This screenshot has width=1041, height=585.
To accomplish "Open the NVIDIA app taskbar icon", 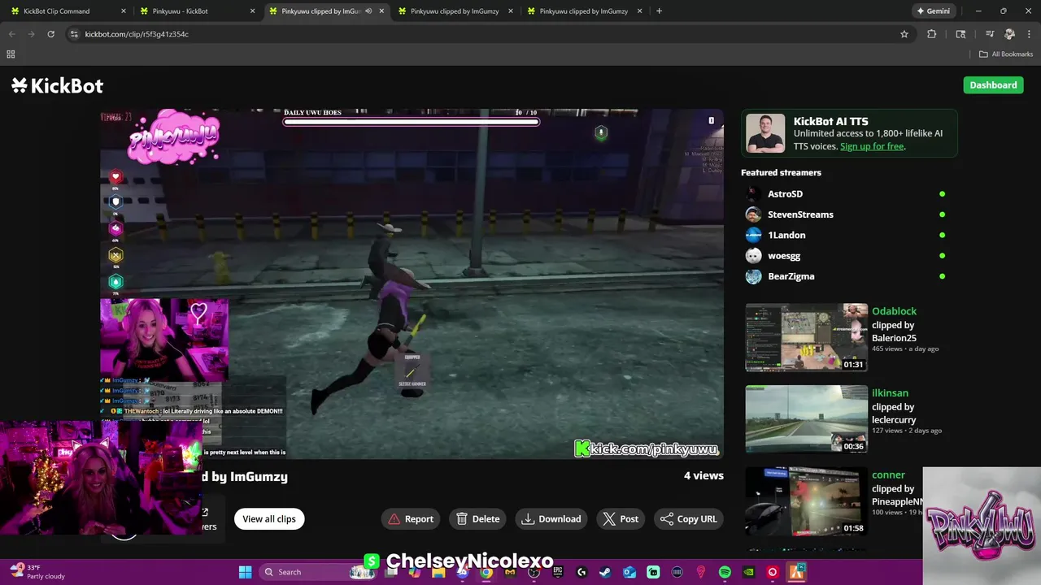I will click(748, 572).
